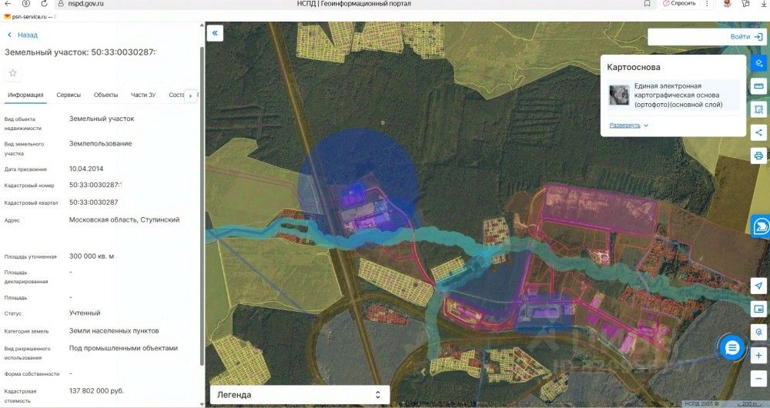Click permitted use Под промышленными объектами
770x408 pixels.
click(123, 348)
